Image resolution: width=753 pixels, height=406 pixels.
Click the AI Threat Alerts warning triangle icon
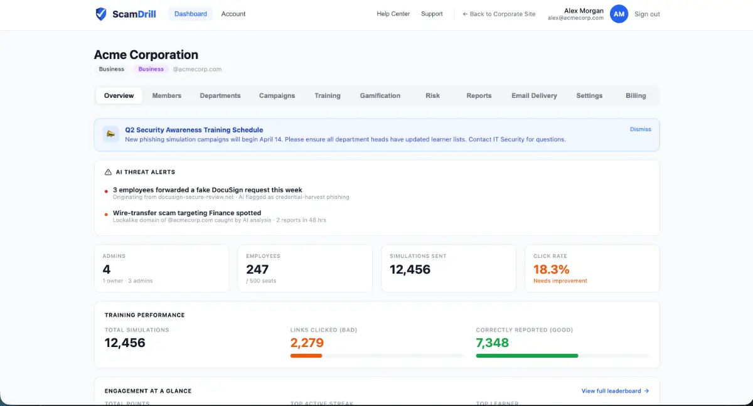[108, 172]
